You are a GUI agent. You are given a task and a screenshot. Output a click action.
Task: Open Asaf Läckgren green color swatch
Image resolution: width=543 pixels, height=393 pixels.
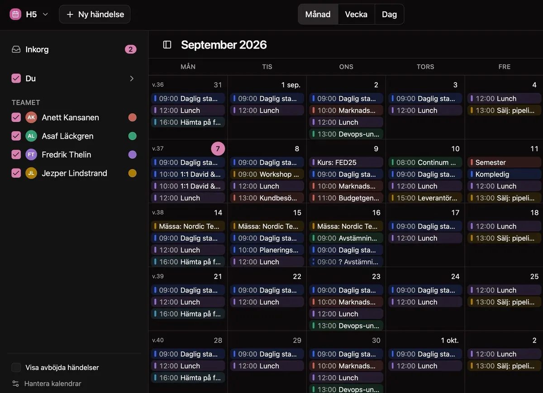132,136
